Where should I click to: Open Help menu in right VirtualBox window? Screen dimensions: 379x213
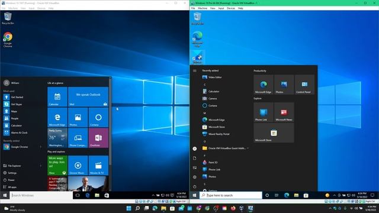[x=240, y=8]
